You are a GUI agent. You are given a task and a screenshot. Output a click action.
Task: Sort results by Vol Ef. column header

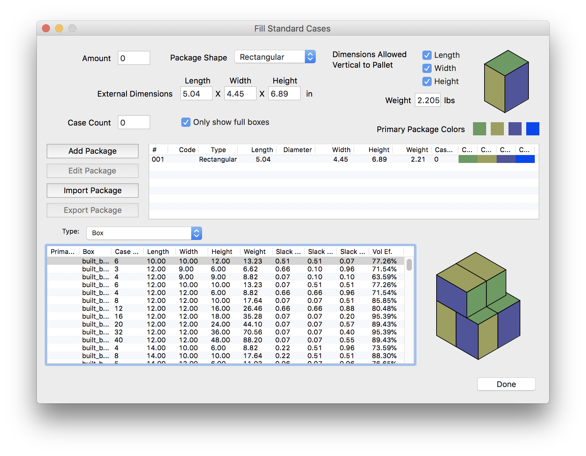382,252
